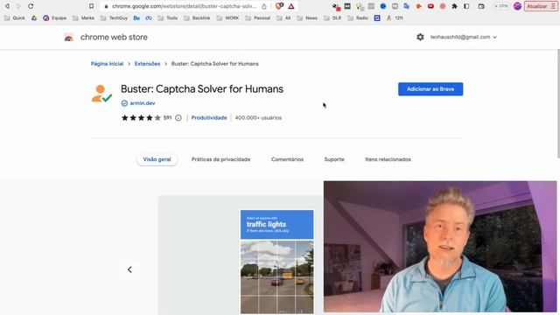Click the browser forward arrow
The height and width of the screenshot is (315, 560).
click(18, 6)
